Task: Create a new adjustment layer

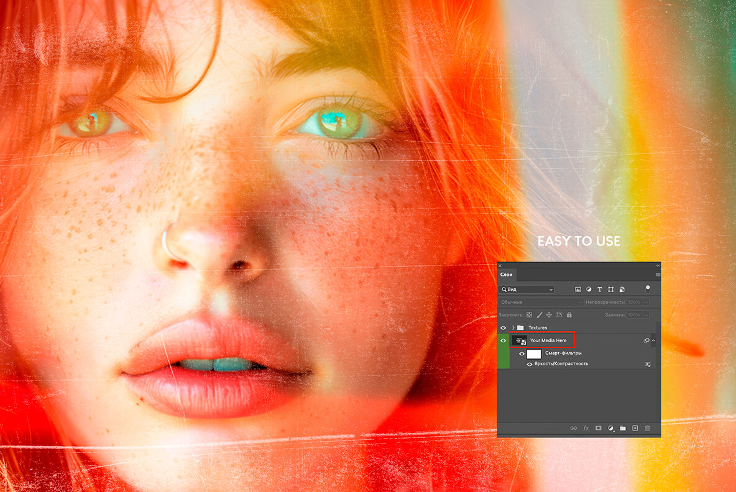Action: tap(611, 428)
